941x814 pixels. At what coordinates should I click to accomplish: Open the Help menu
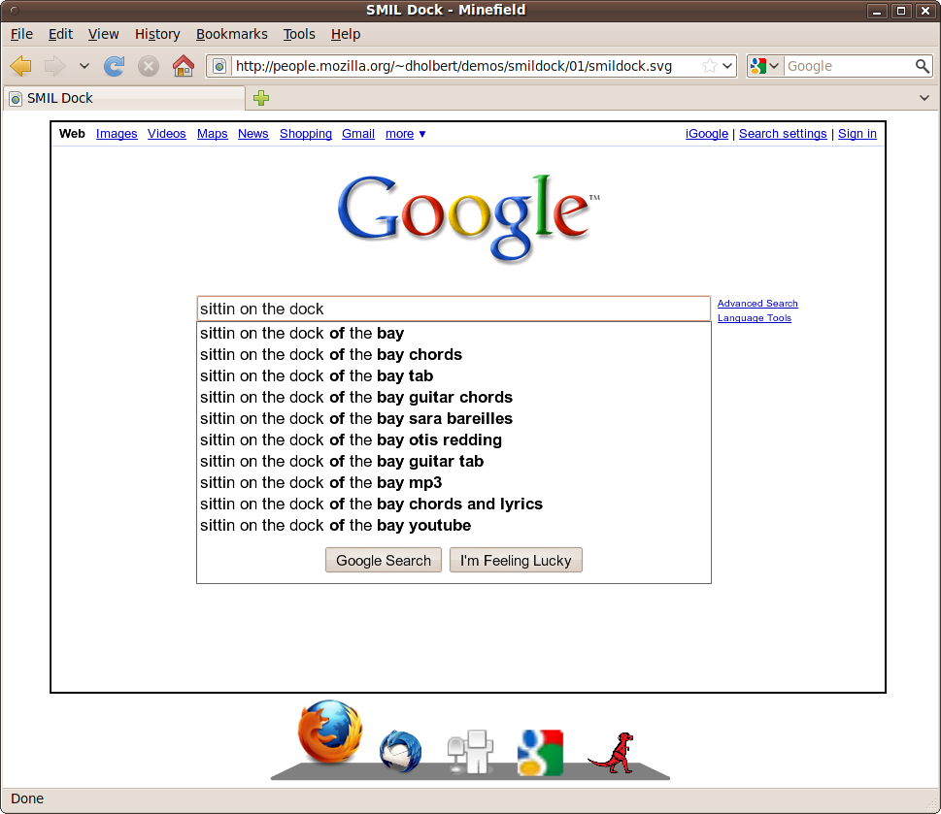coord(346,34)
